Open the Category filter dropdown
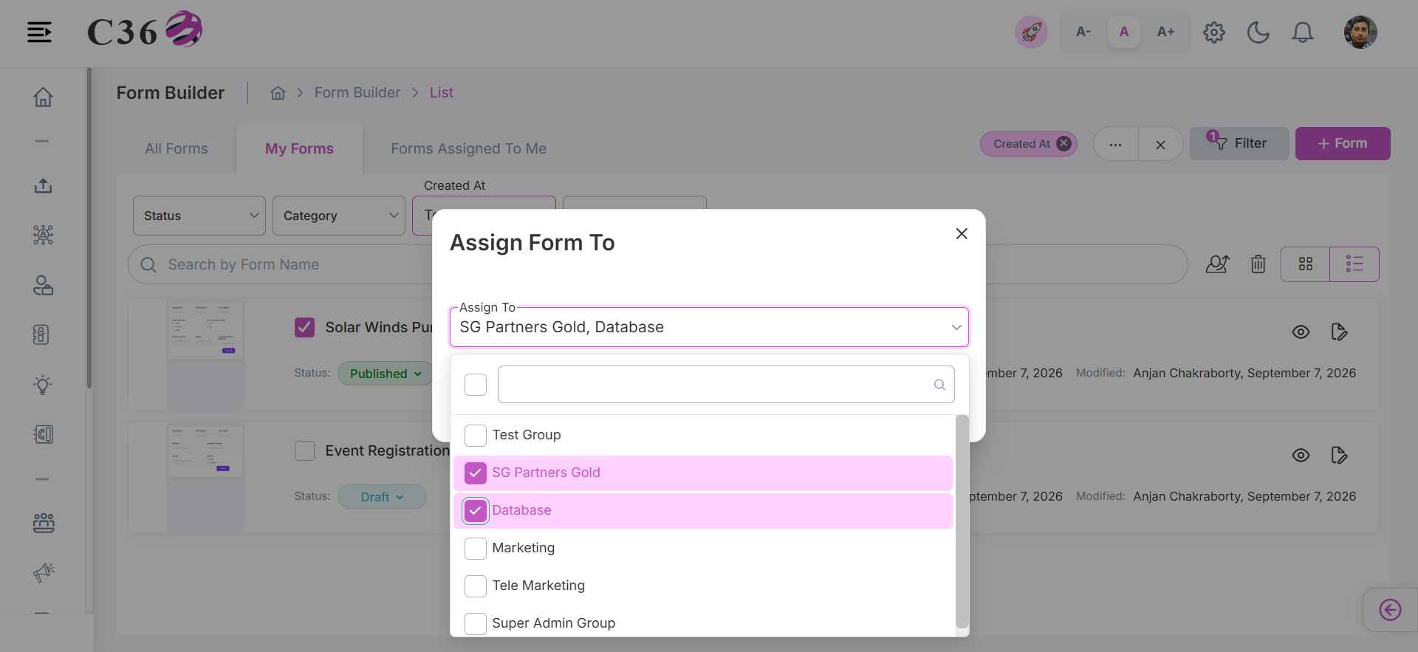 (x=339, y=216)
